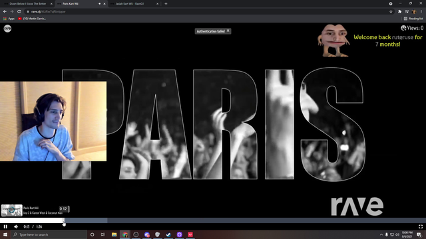Bookmark this page with the star icon
Screen dimensions: 426x239
pos(391,12)
